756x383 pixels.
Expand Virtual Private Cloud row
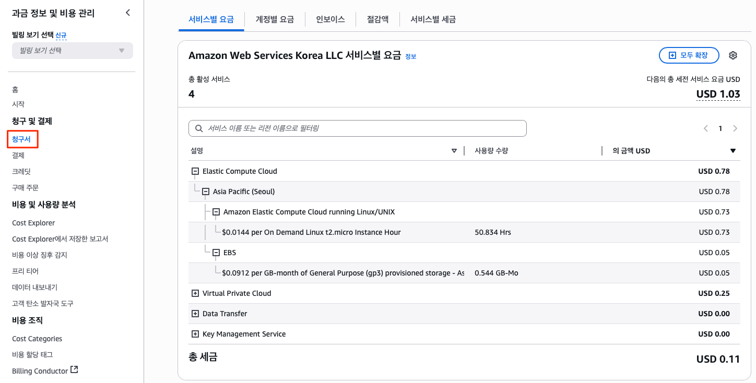[x=195, y=293]
